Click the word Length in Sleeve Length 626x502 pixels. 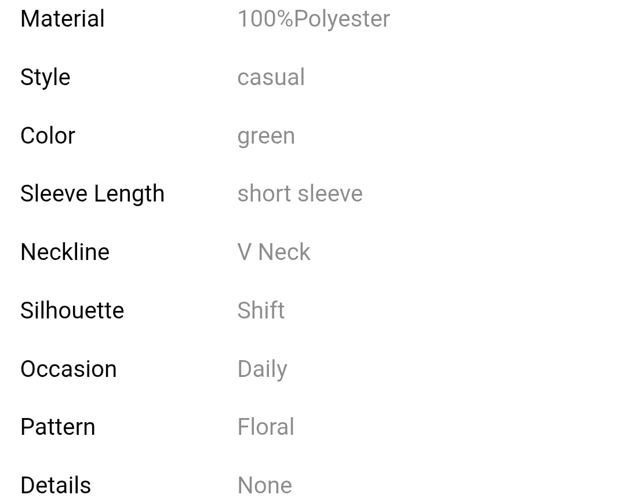click(129, 195)
